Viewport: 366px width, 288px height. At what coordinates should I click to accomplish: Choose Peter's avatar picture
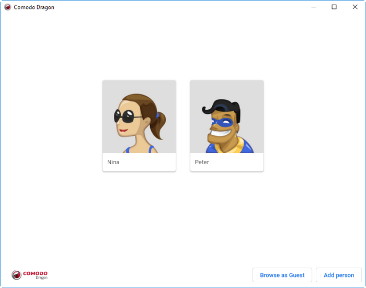pyautogui.click(x=226, y=117)
